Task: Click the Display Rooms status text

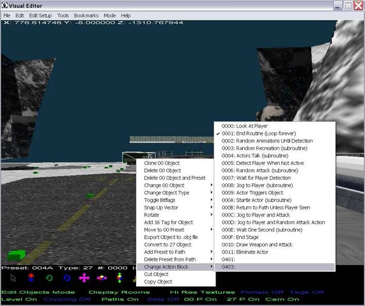Action: pyautogui.click(x=120, y=292)
